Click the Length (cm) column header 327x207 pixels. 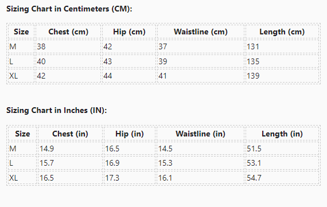pos(282,32)
